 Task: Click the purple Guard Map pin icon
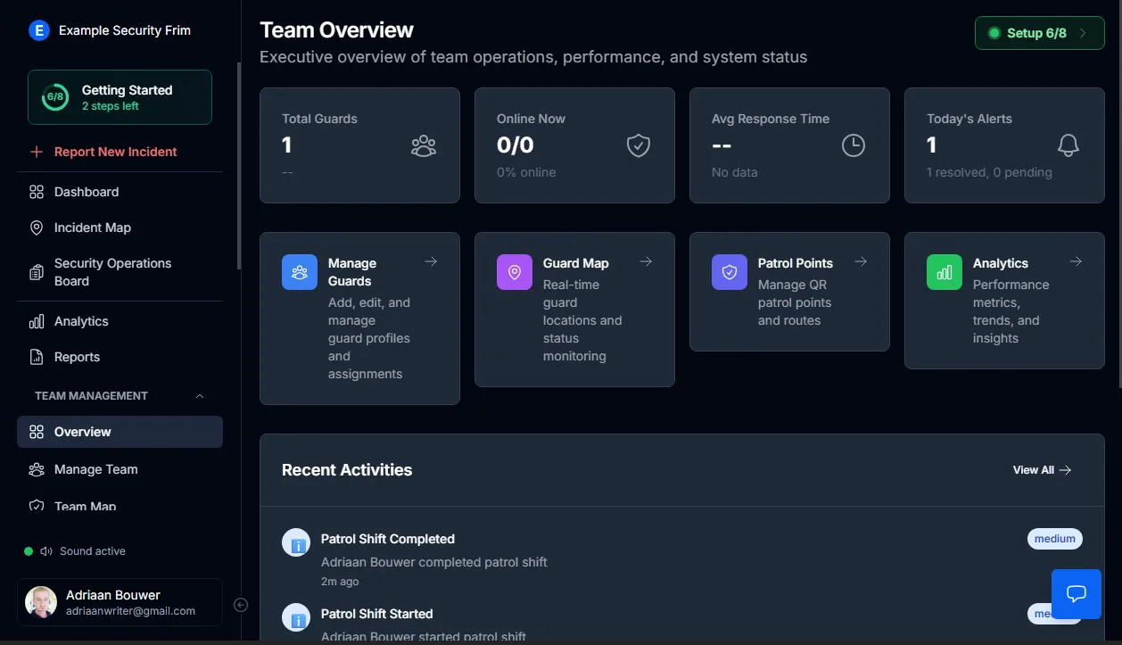pos(515,272)
